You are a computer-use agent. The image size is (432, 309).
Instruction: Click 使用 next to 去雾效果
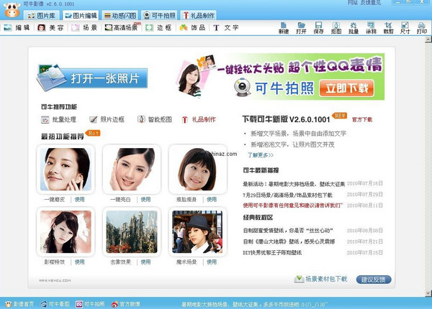click(145, 262)
